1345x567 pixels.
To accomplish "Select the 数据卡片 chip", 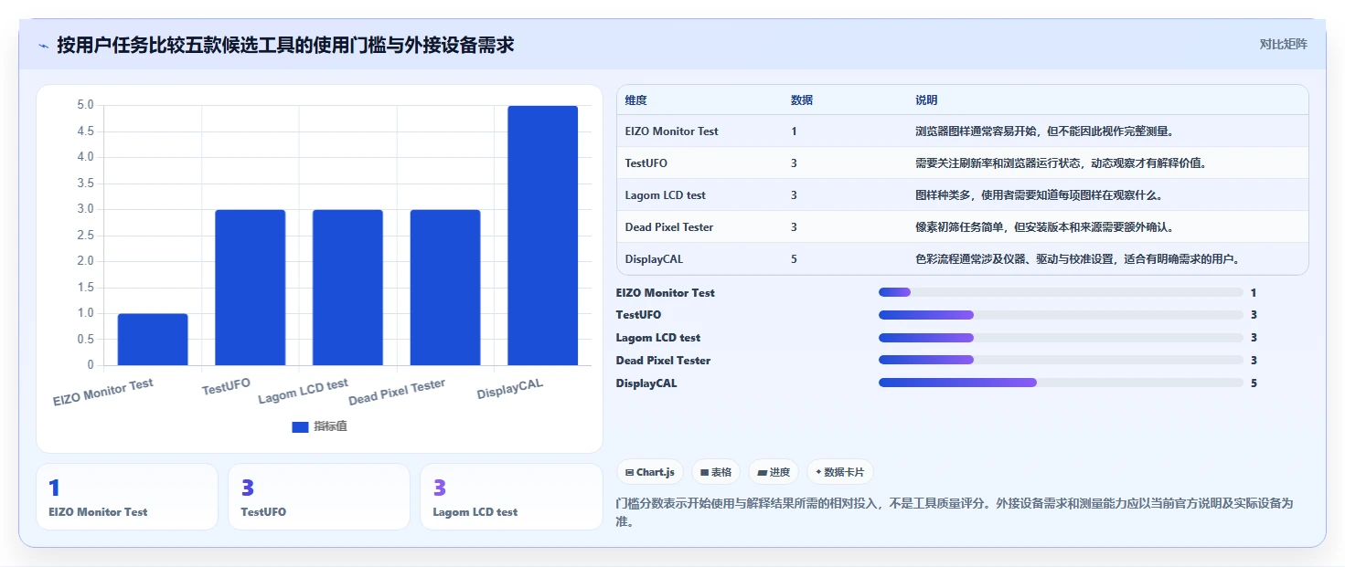I will [x=840, y=472].
